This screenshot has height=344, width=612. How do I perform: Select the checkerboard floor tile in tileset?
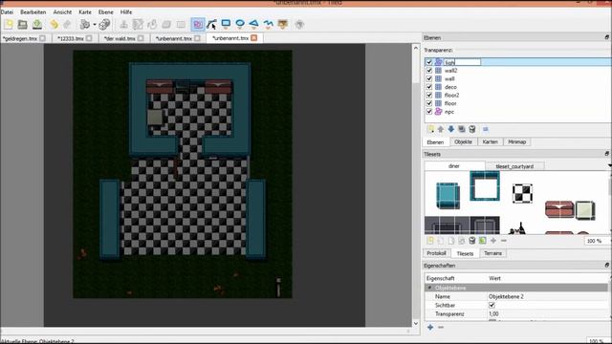(x=523, y=193)
